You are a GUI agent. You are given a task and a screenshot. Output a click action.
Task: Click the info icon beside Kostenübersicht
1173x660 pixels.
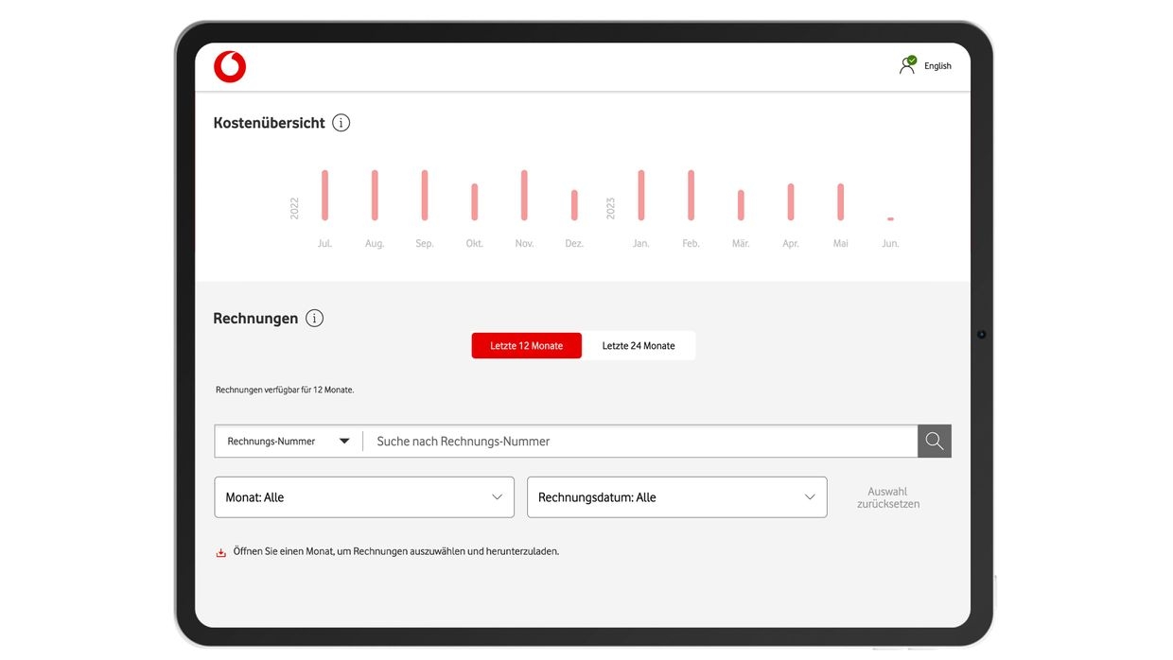click(x=341, y=123)
